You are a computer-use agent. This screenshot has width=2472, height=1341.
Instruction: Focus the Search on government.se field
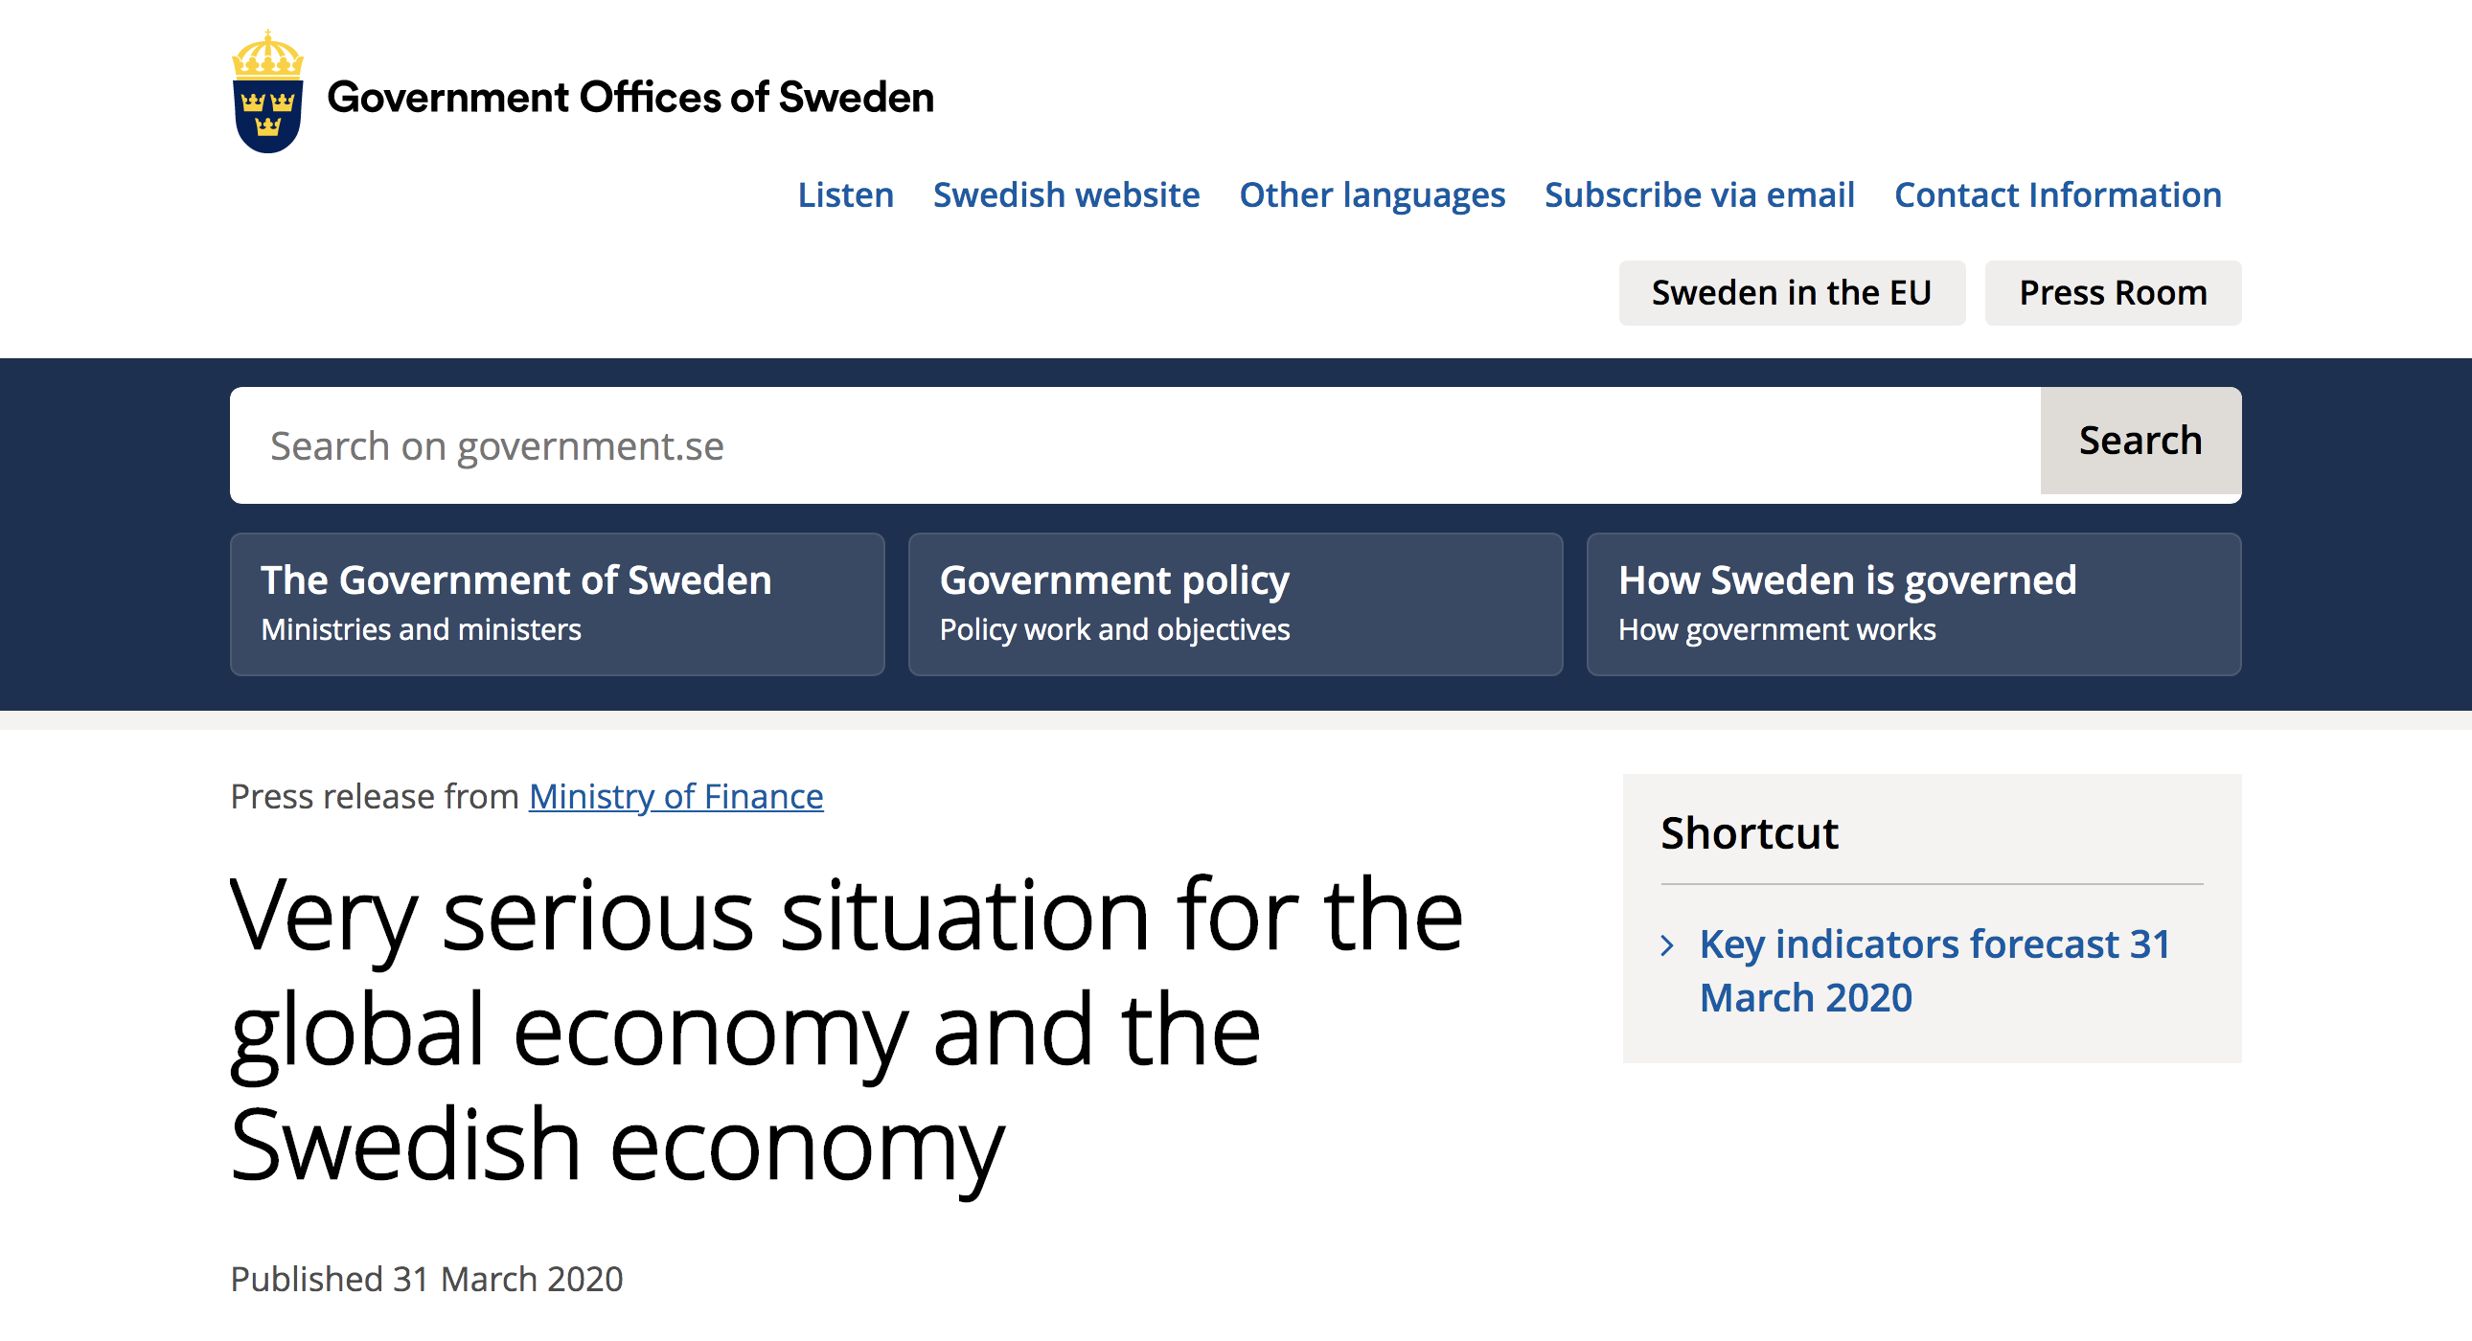click(x=1133, y=446)
